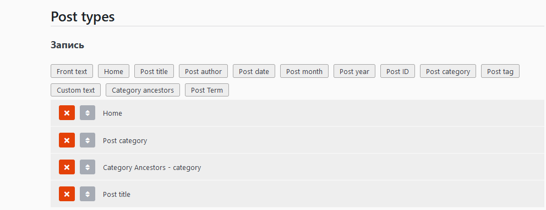
Task: Click reorder handle beside Post category row
Action: [88, 140]
